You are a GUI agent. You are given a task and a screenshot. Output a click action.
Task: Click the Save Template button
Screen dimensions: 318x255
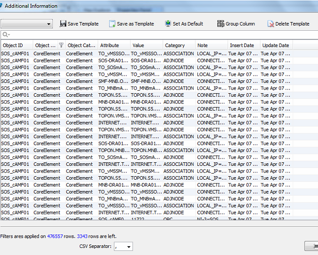79,24
